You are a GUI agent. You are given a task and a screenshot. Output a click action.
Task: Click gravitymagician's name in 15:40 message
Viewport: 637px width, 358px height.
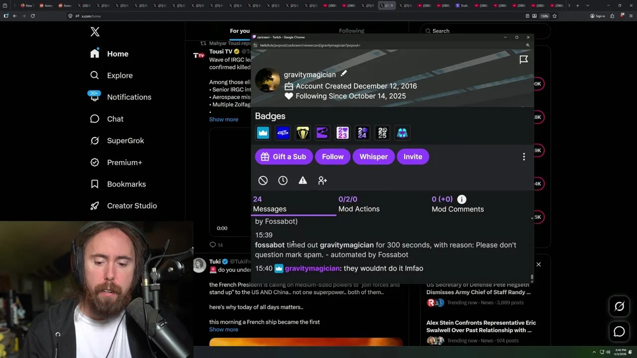(x=312, y=268)
